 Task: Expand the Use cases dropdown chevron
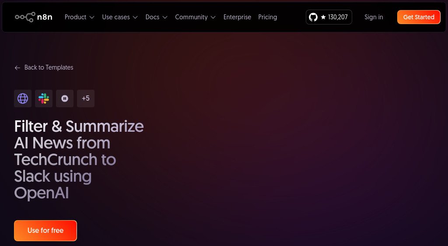pos(135,18)
